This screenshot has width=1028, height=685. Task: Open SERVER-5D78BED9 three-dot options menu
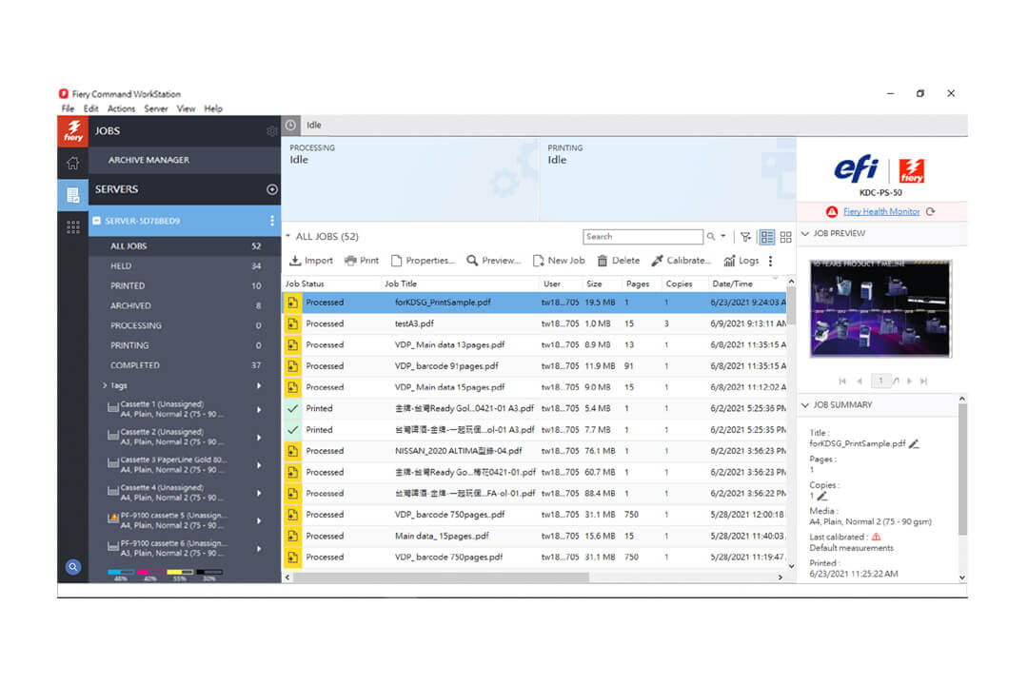(272, 221)
